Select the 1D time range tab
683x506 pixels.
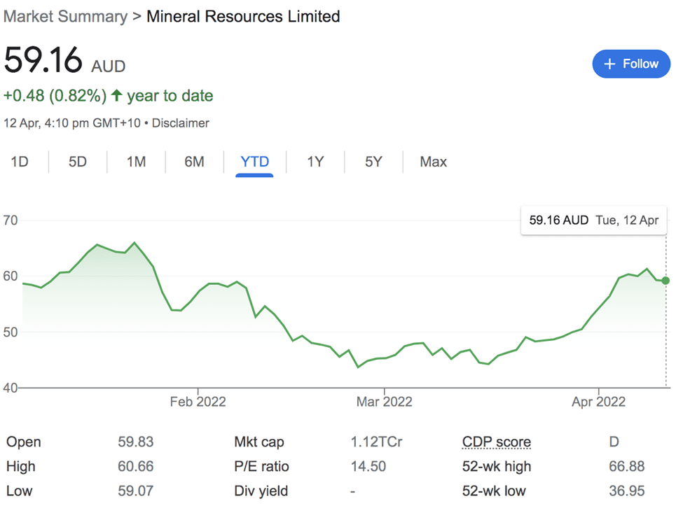tap(20, 162)
